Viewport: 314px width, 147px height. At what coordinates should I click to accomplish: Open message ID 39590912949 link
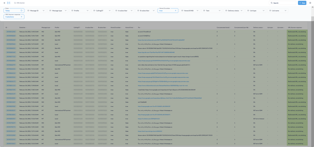click(11, 32)
